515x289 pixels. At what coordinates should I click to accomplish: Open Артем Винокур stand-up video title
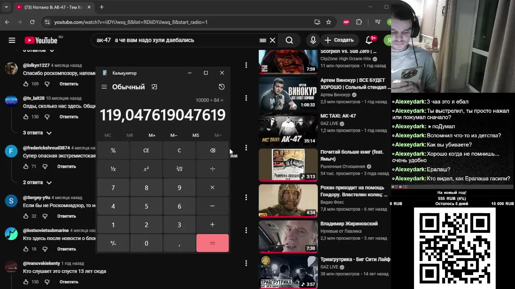[x=355, y=83]
